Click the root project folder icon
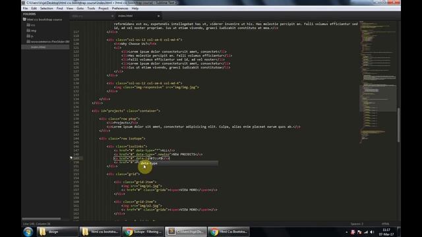 pyautogui.click(x=24, y=19)
